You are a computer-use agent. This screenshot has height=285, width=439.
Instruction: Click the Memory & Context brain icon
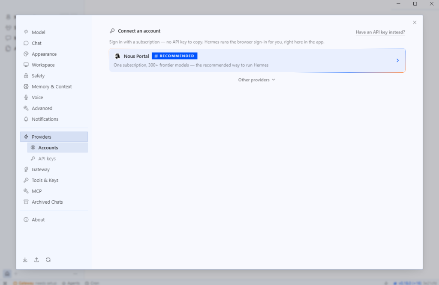[x=26, y=86]
